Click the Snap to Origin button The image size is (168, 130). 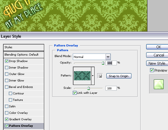click(119, 76)
